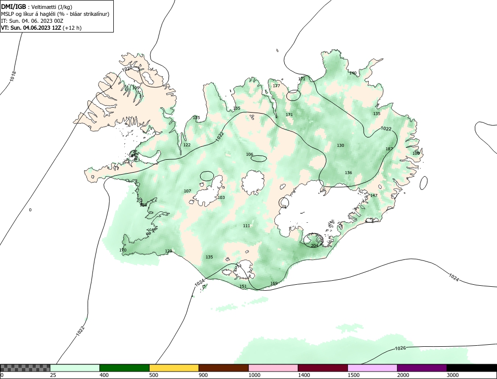Click the legend tick label 1400
The height and width of the screenshot is (379, 497).
304,375
